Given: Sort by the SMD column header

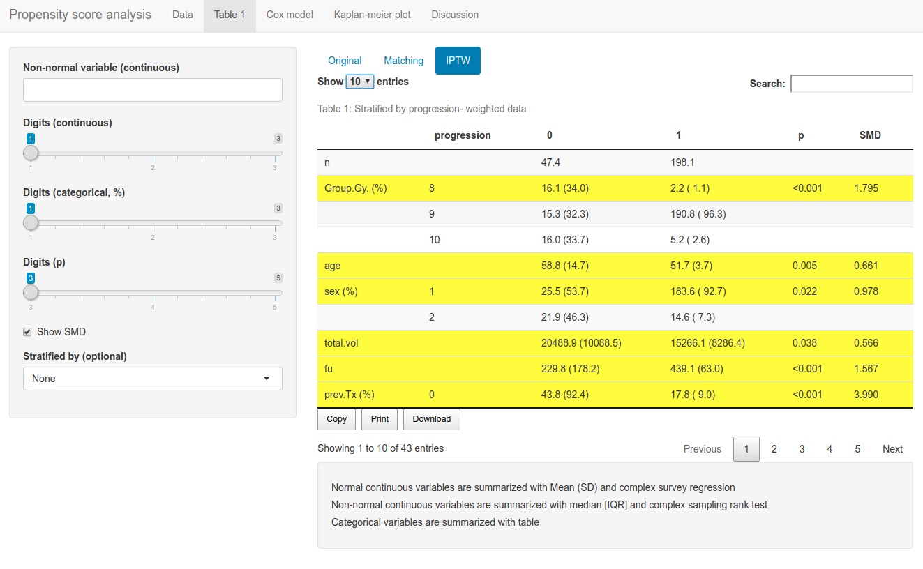Looking at the screenshot, I should [x=870, y=135].
